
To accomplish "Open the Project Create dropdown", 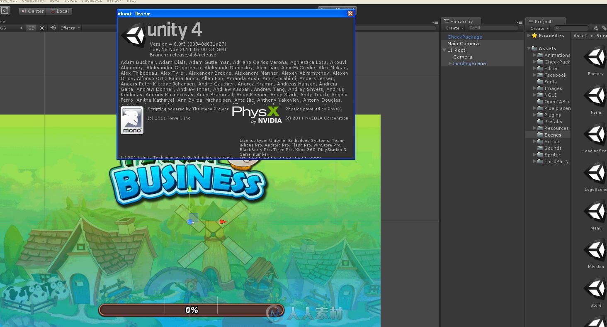I will (x=539, y=28).
